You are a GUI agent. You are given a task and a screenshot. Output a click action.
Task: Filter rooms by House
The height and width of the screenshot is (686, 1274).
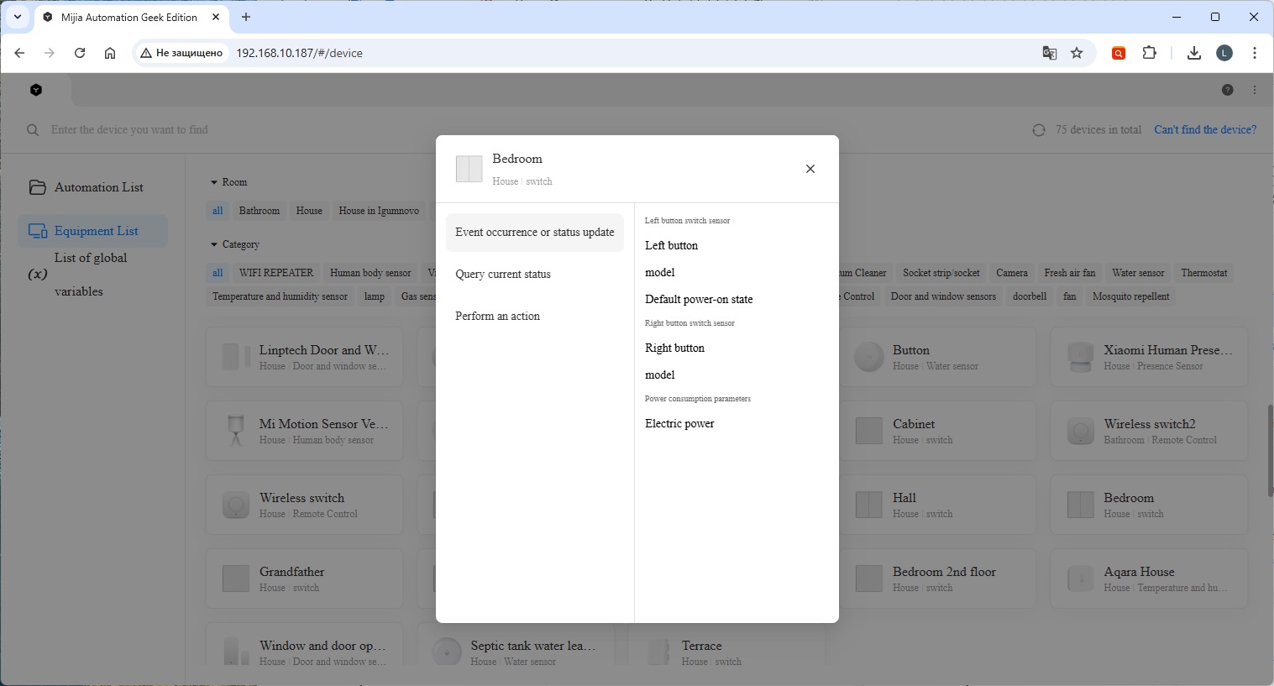[309, 211]
